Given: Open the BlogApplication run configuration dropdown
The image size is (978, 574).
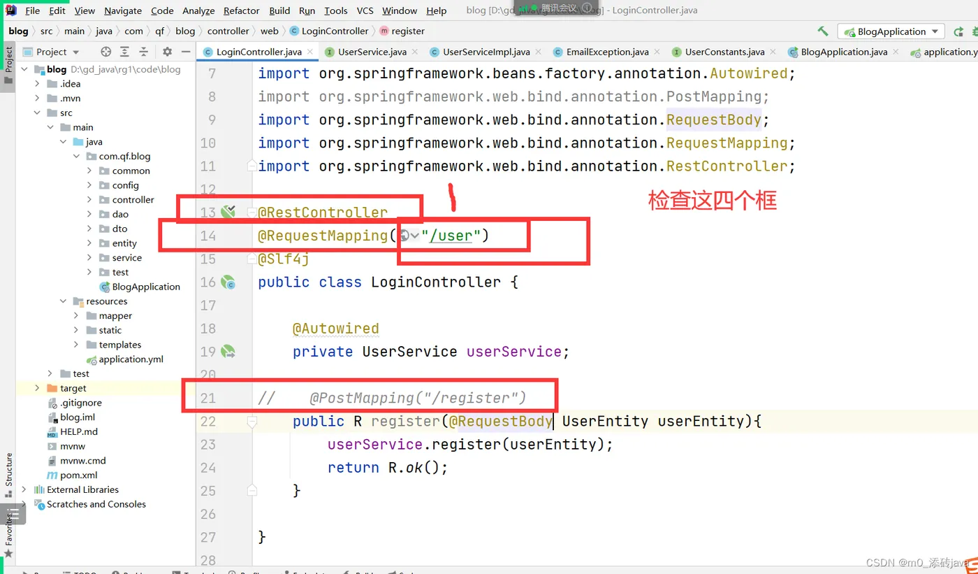Looking at the screenshot, I should point(891,31).
